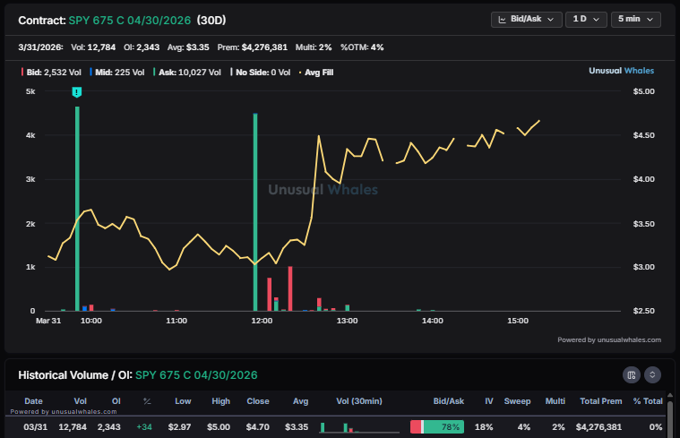680x438 pixels.
Task: Hide the No Side volume legend series
Action: [262, 71]
